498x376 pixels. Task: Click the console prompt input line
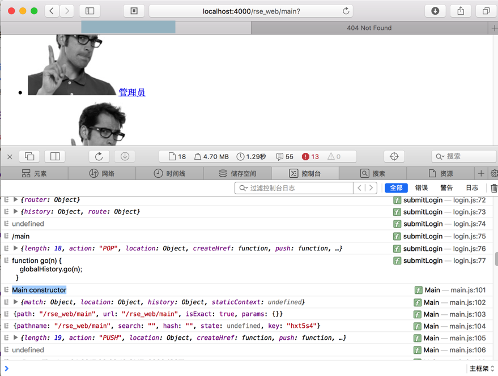tap(235, 369)
